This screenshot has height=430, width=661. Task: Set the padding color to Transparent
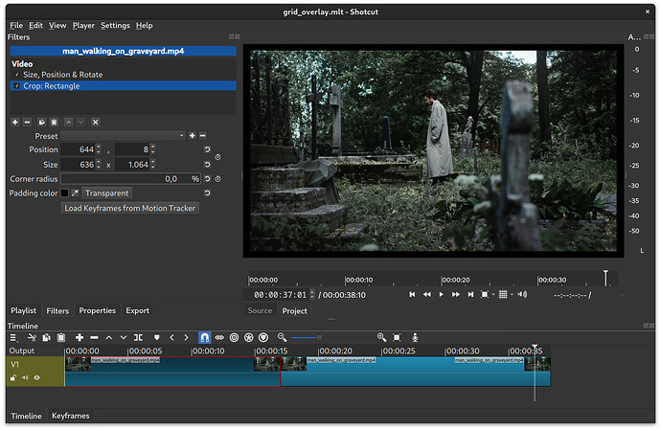pyautogui.click(x=106, y=193)
